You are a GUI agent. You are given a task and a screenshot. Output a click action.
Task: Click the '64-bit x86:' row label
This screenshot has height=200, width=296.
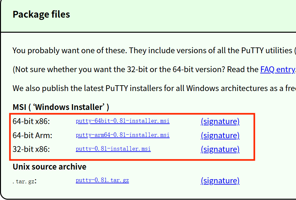point(31,121)
